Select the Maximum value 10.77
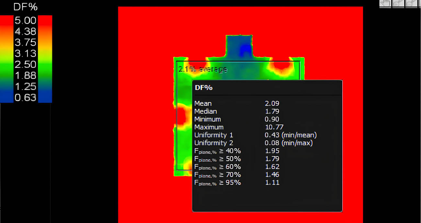This screenshot has width=421, height=223. point(274,127)
